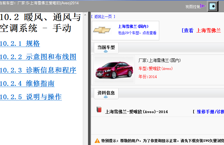Open link 10.2.1 规格
224x145 pixels.
pos(20,43)
